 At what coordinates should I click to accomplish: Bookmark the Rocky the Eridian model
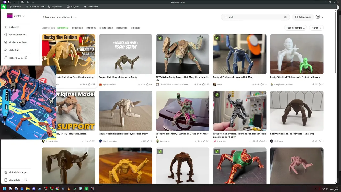point(84,38)
